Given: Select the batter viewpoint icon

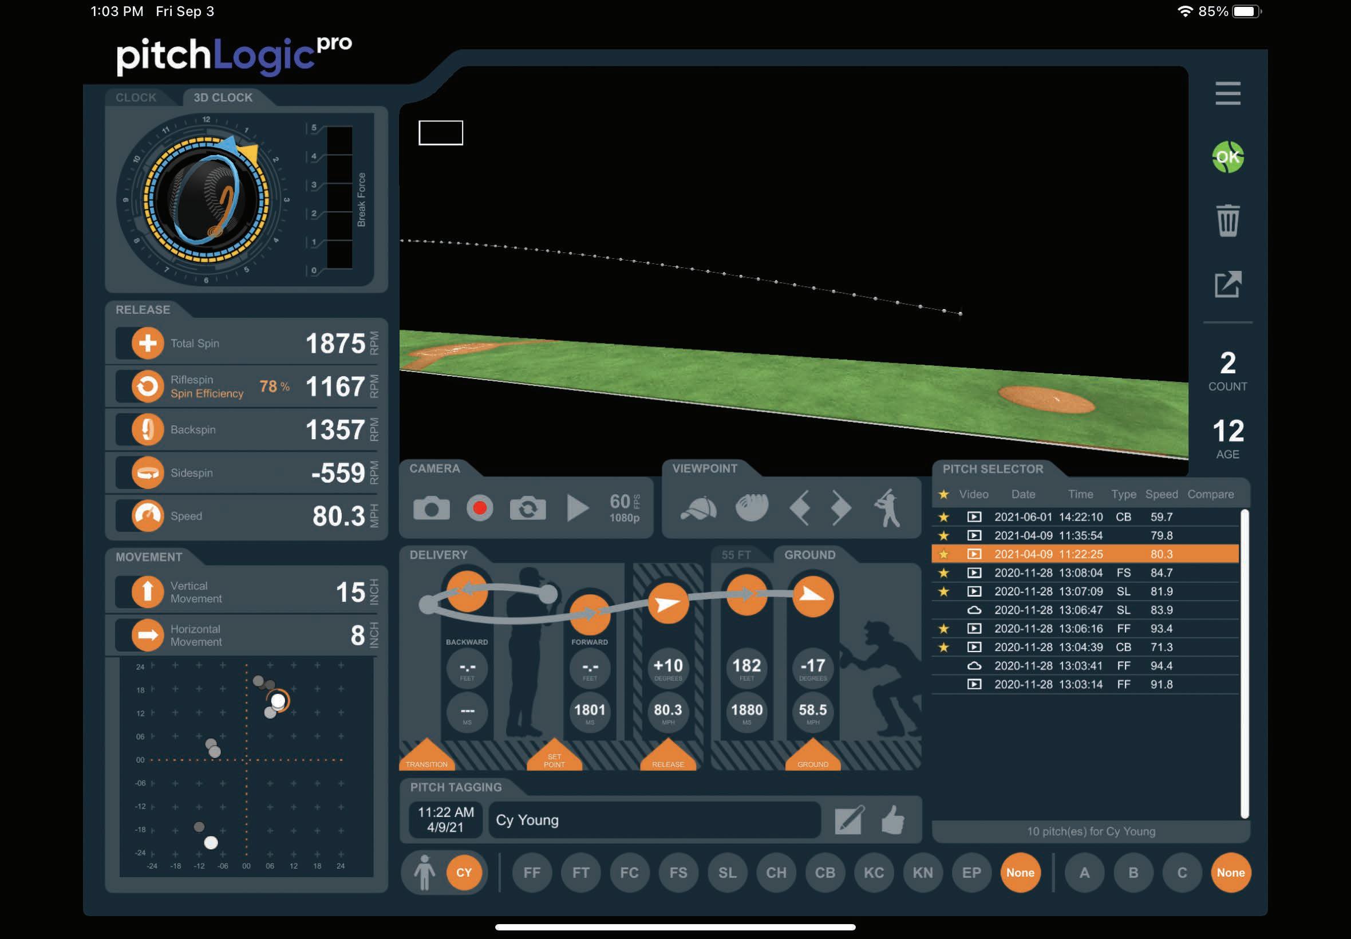Looking at the screenshot, I should coord(887,507).
